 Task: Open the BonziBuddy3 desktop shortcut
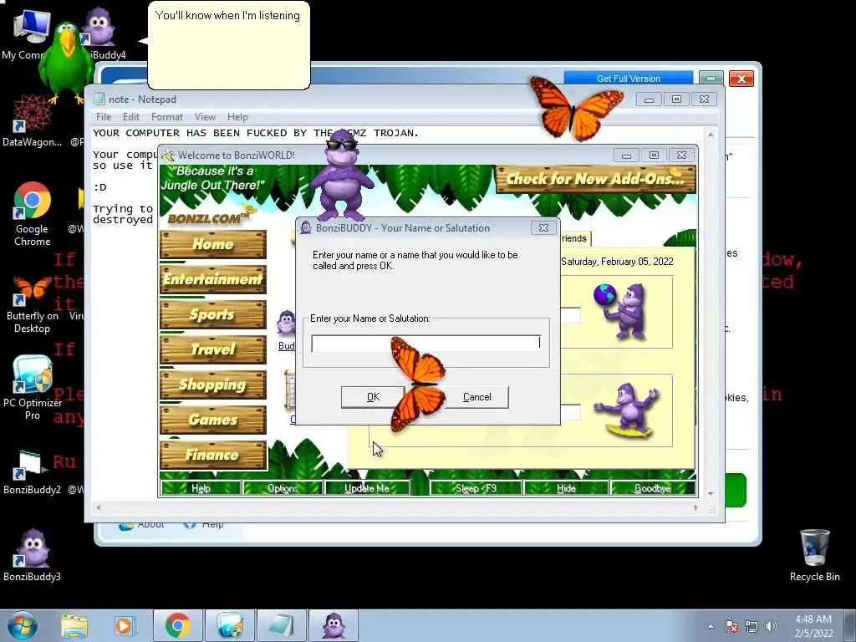pyautogui.click(x=32, y=555)
